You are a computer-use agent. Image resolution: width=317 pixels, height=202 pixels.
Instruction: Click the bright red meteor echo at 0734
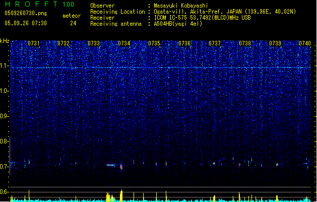121,167
